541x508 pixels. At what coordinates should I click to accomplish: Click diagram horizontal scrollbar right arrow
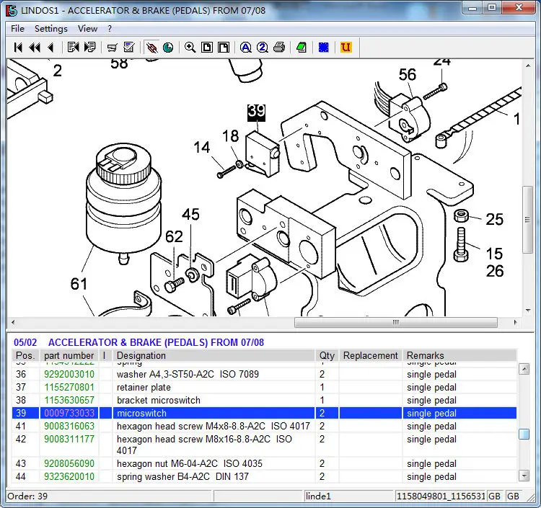tap(516, 323)
